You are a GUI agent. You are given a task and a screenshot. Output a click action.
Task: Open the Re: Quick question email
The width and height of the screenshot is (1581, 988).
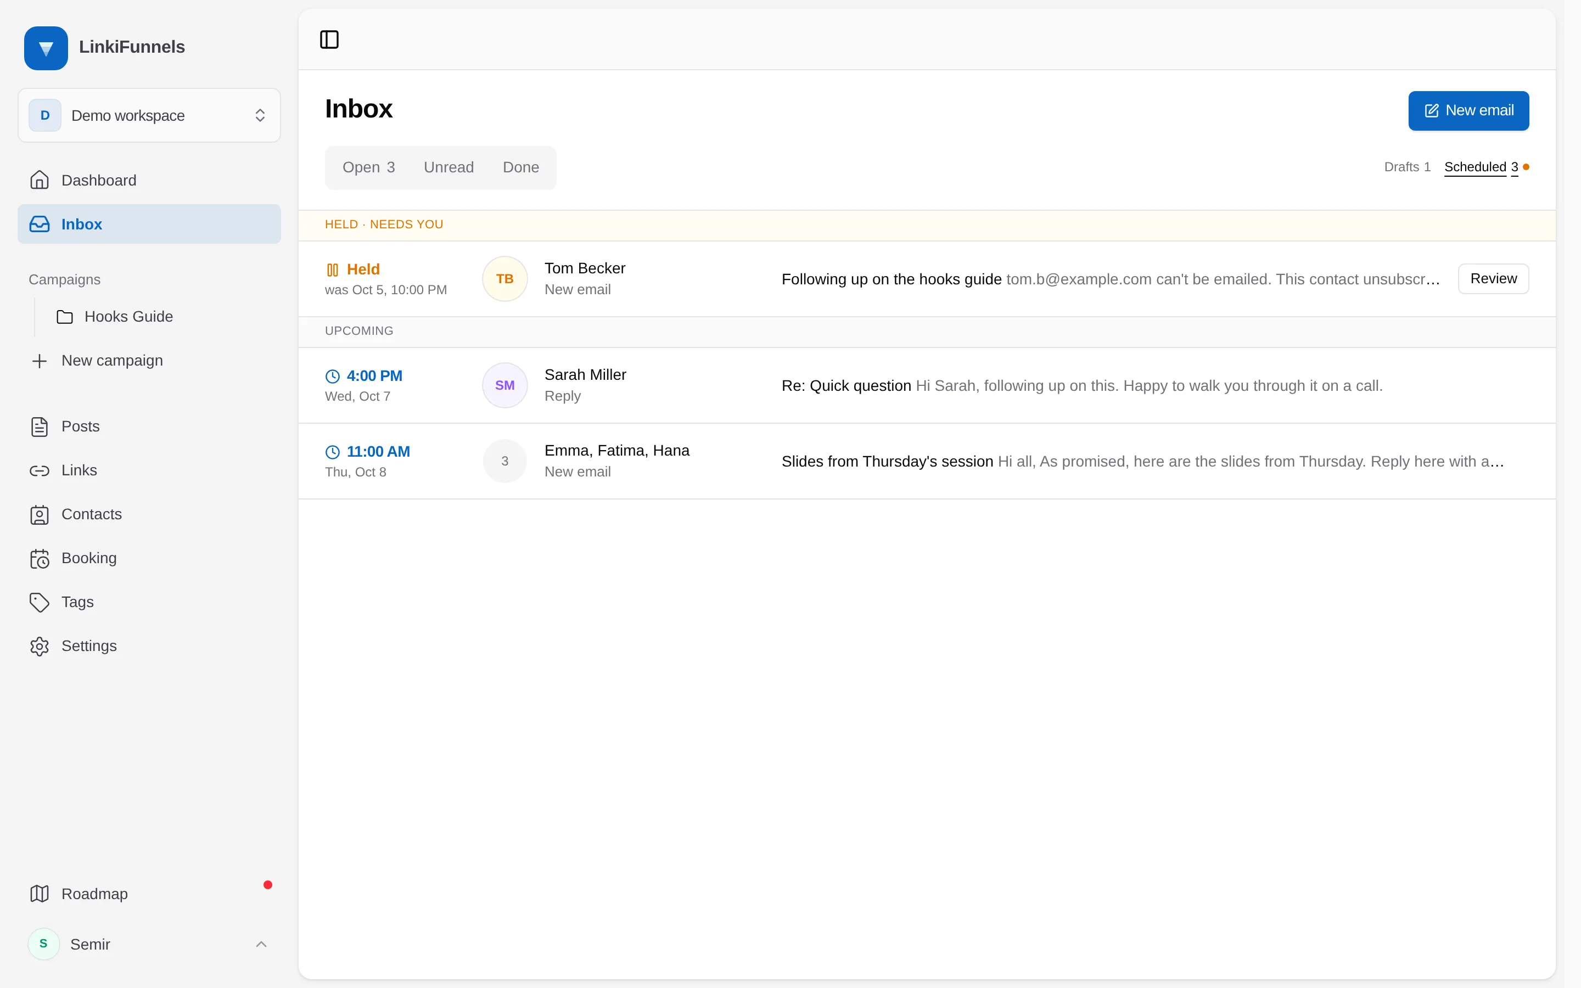tap(927, 385)
